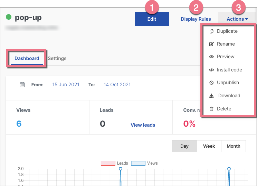This screenshot has height=186, width=257.
Task: Switch to the Settings tab
Action: [x=57, y=58]
